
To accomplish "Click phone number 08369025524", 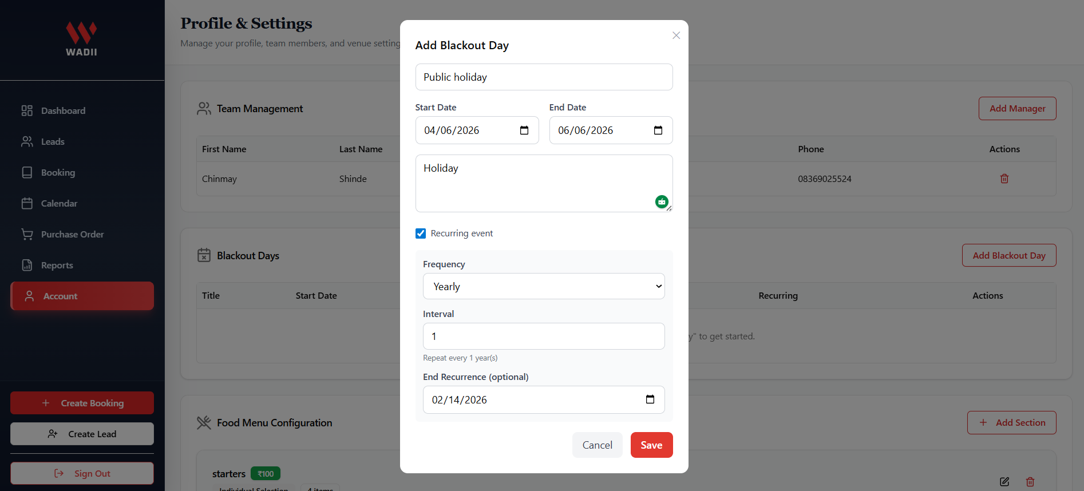I will pos(825,179).
